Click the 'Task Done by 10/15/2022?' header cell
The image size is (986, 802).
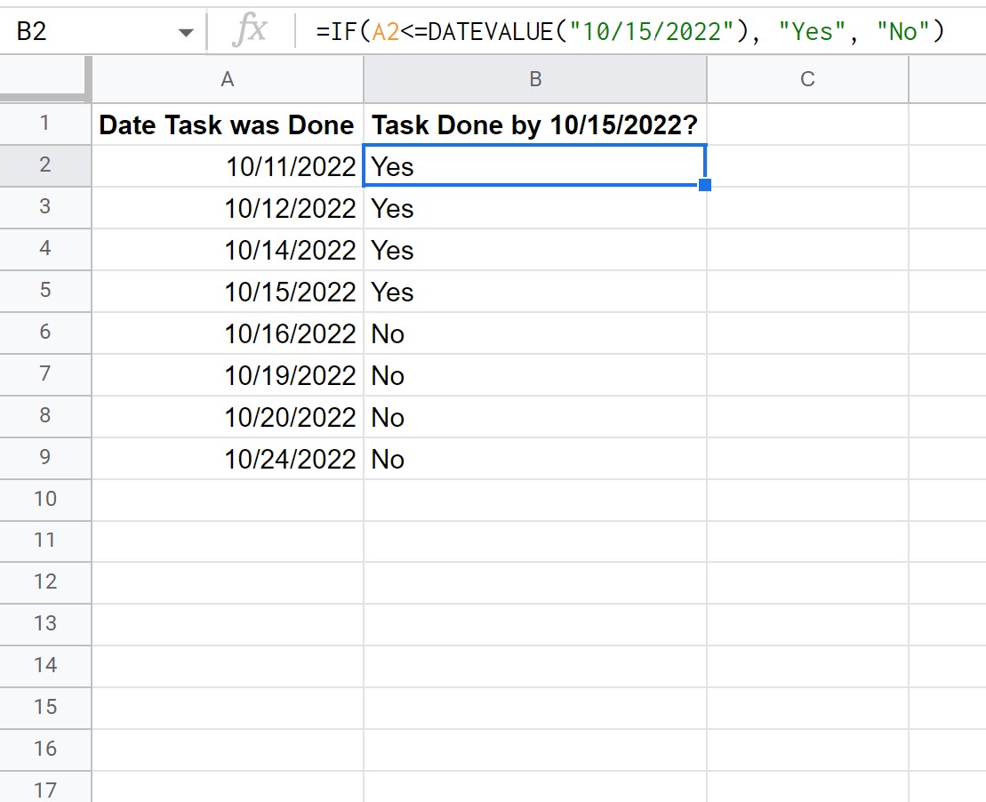click(x=535, y=124)
